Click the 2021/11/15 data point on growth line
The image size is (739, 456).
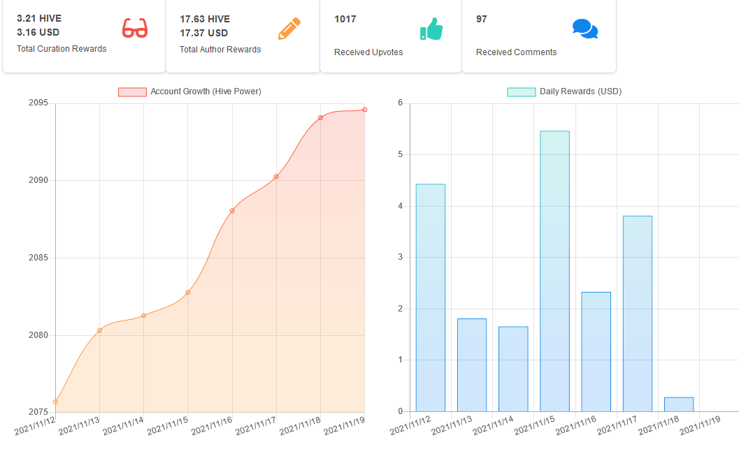pos(188,292)
